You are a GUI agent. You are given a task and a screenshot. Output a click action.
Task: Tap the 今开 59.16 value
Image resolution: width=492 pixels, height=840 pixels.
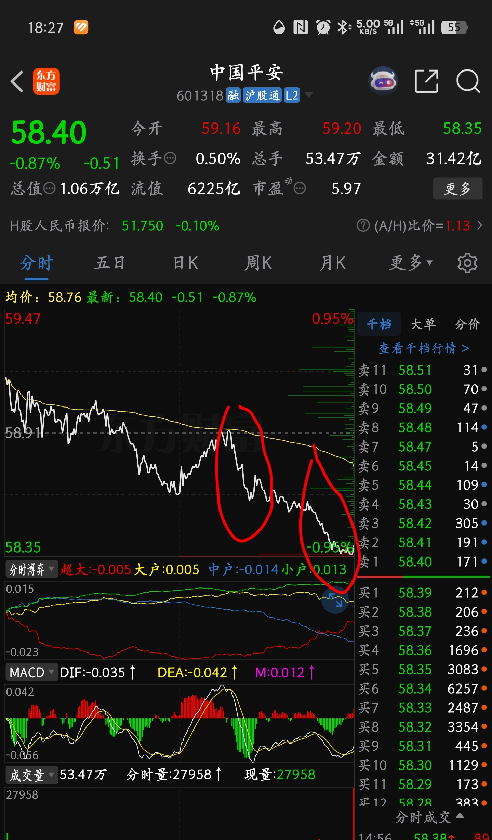pyautogui.click(x=221, y=129)
